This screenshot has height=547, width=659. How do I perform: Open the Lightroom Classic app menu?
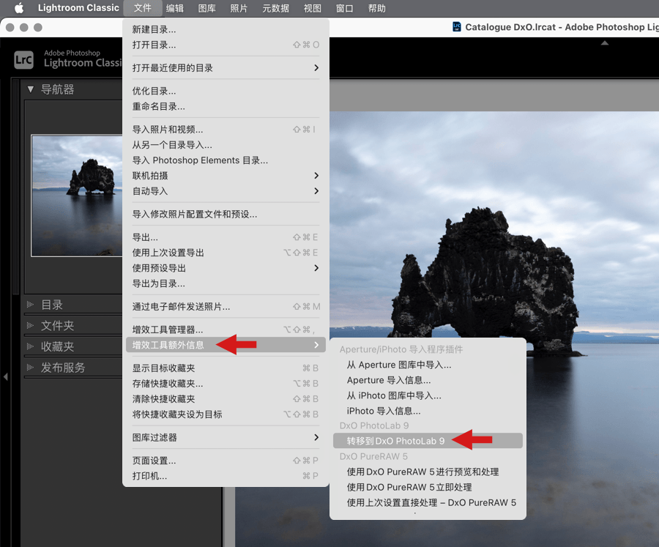[78, 8]
